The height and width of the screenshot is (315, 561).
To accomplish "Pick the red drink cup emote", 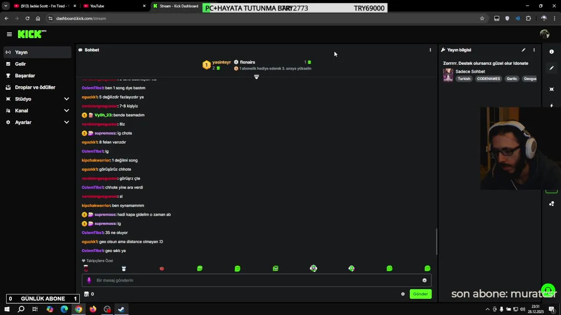I will tap(86, 269).
